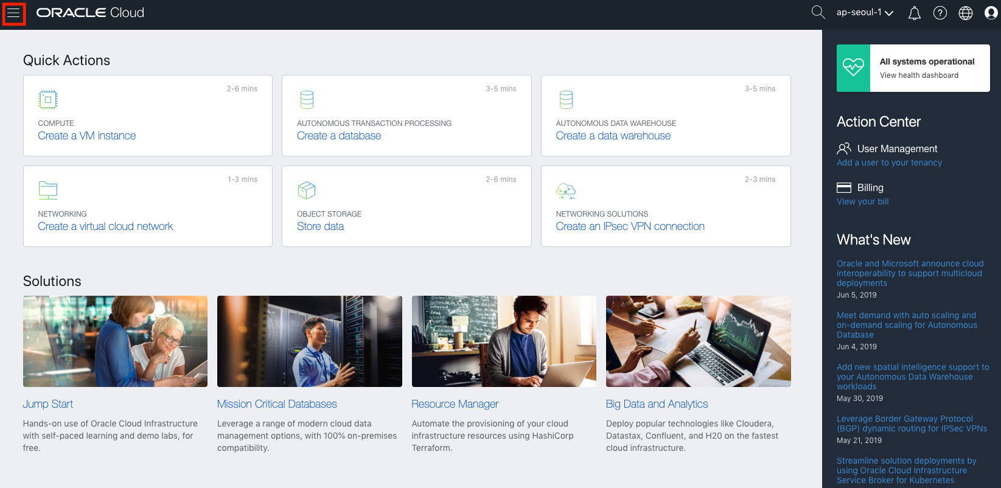Image resolution: width=1001 pixels, height=488 pixels.
Task: Click View health dashboard
Action: click(919, 75)
